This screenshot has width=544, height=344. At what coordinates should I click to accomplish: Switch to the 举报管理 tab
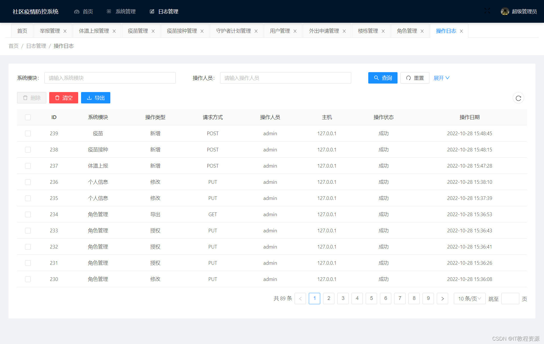[50, 31]
